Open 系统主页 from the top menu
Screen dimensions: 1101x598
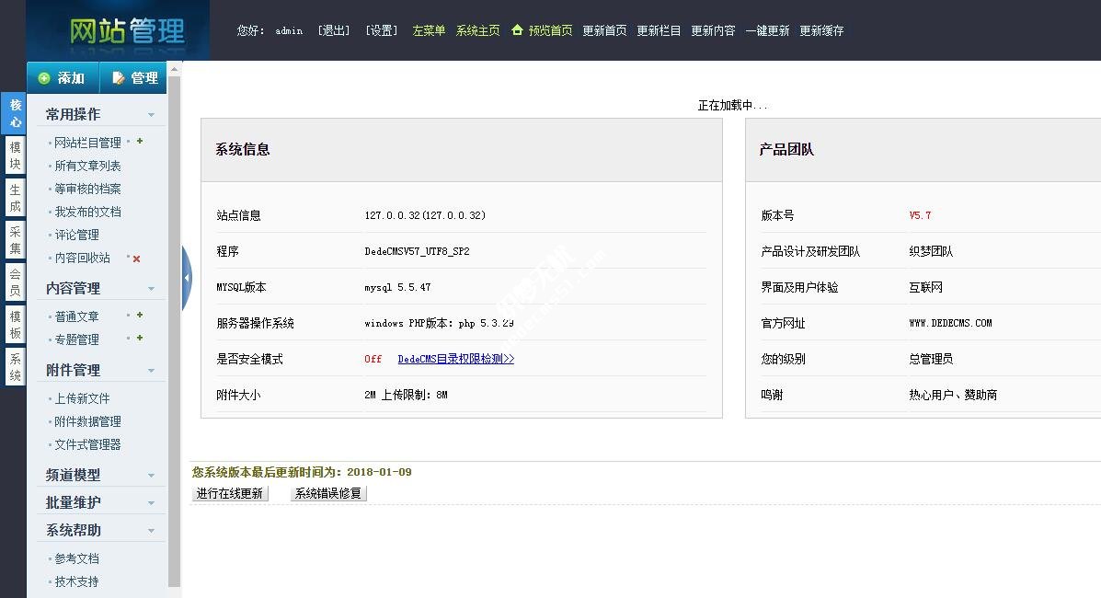click(478, 30)
